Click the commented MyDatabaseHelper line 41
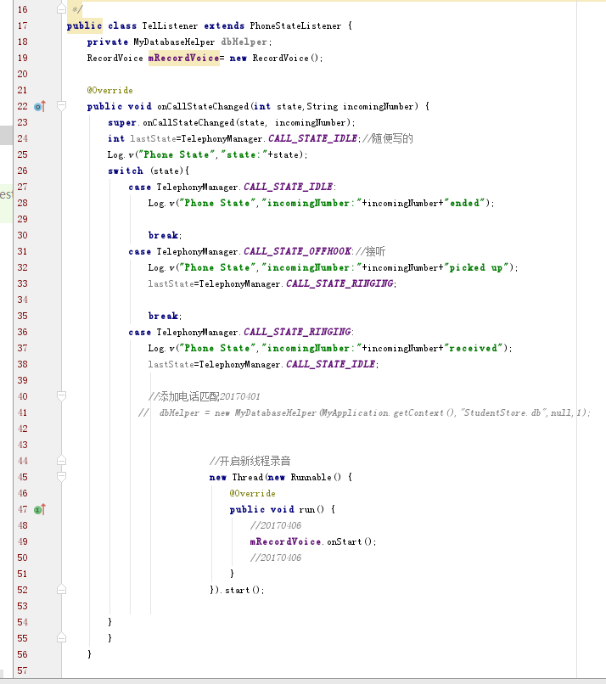The image size is (606, 684). (364, 413)
